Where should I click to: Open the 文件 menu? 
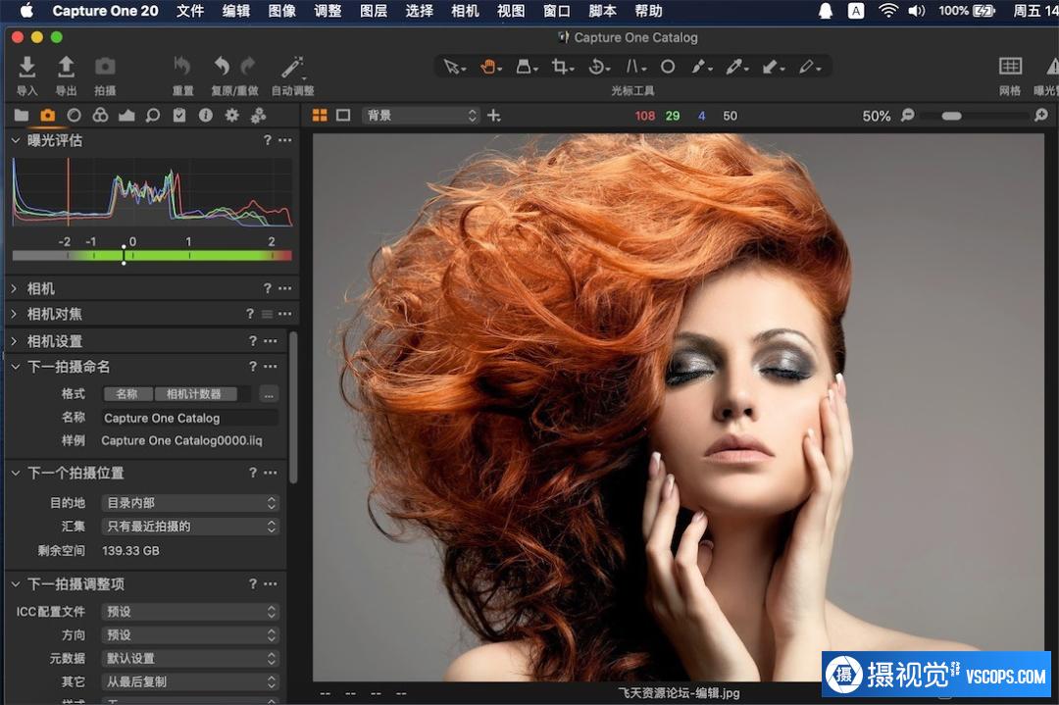(x=190, y=11)
